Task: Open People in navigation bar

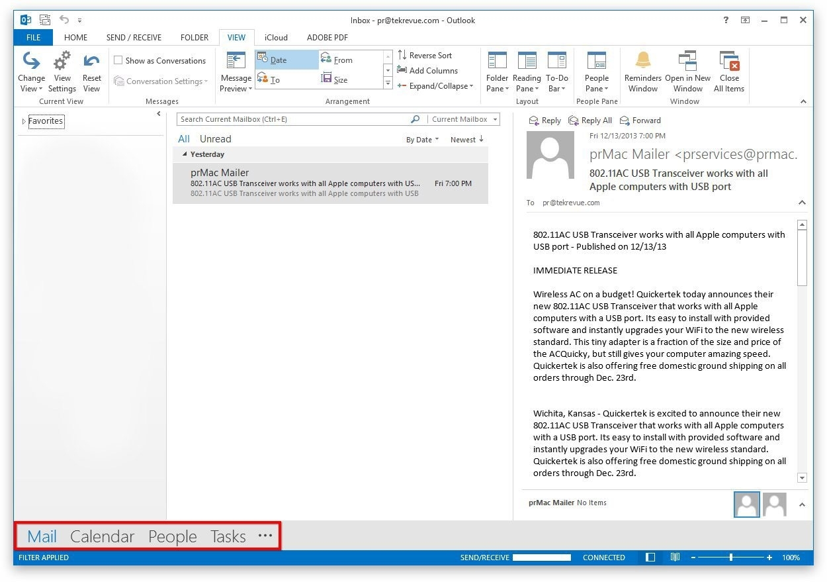Action: (172, 536)
